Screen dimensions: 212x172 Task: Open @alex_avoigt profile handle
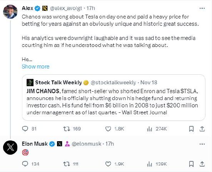(x=66, y=8)
